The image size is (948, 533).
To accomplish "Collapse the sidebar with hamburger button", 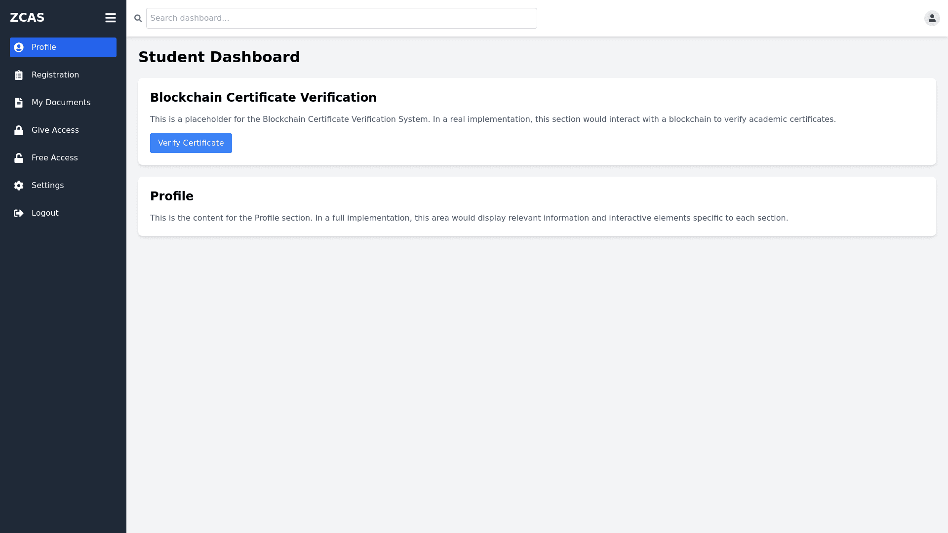I will tap(111, 18).
